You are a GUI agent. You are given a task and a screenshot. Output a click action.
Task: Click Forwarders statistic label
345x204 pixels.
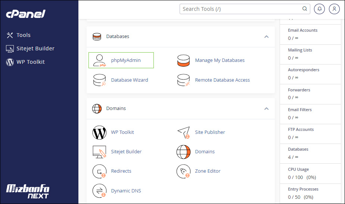[x=299, y=90]
